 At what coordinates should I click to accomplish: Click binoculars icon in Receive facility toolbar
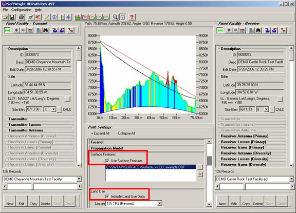tap(258, 30)
